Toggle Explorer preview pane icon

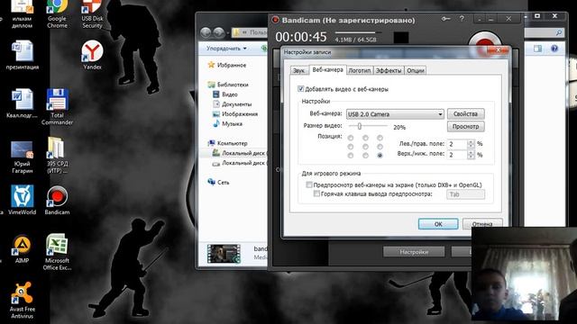click(x=537, y=49)
